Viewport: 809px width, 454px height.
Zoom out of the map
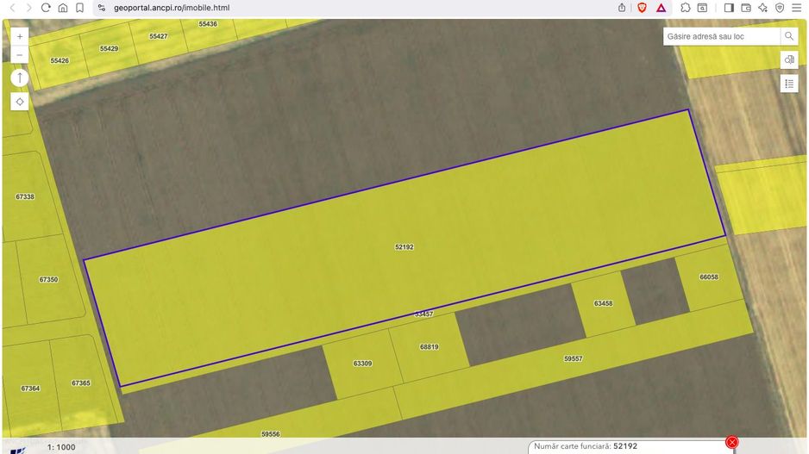[x=20, y=54]
